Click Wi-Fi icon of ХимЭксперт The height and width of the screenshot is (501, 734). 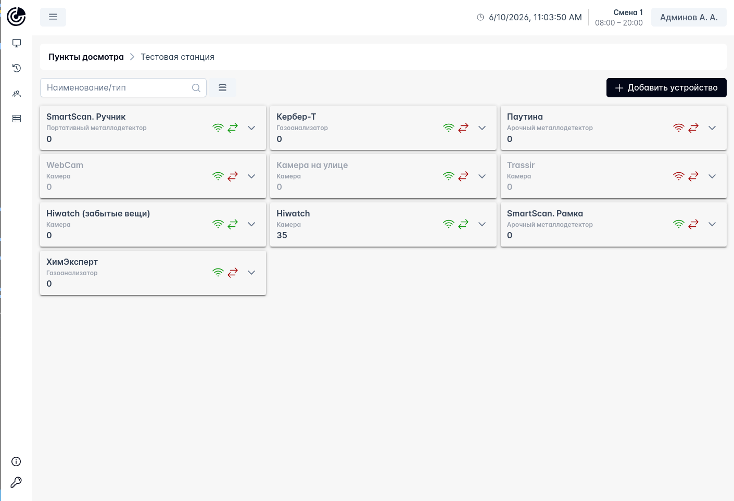218,273
